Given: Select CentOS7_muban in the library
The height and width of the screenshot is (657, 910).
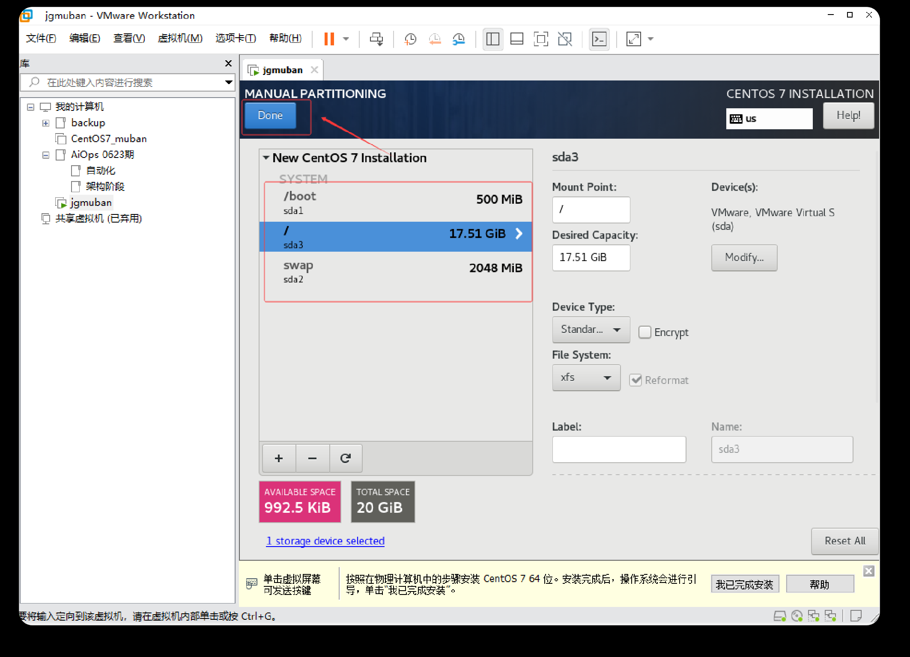Looking at the screenshot, I should click(101, 139).
